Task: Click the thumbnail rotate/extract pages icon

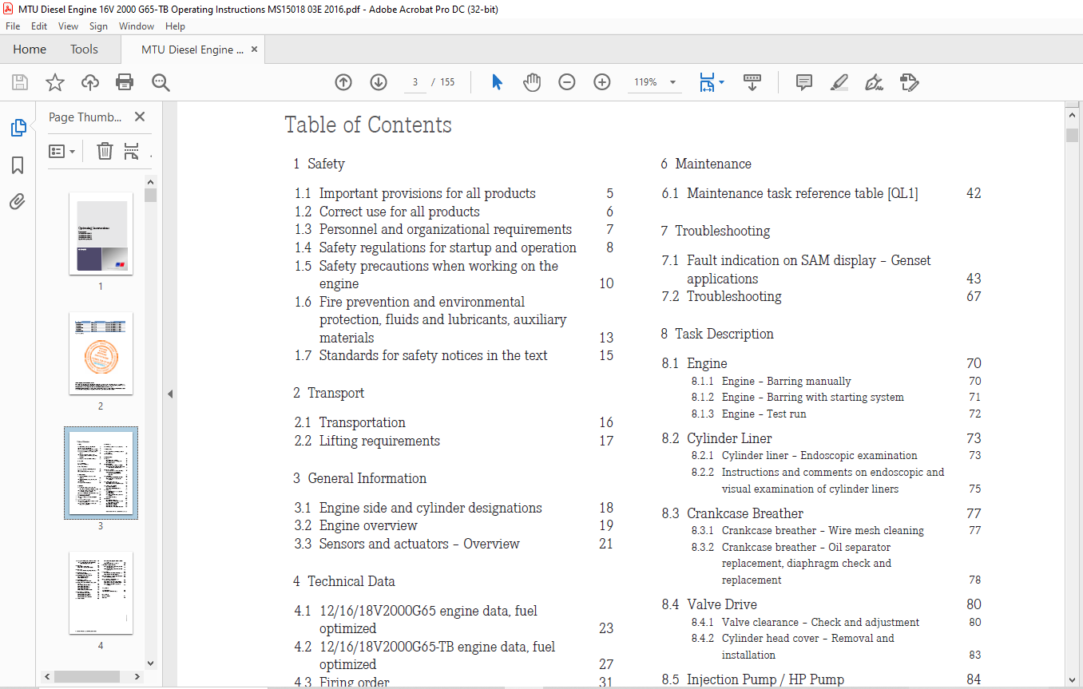Action: [x=132, y=151]
